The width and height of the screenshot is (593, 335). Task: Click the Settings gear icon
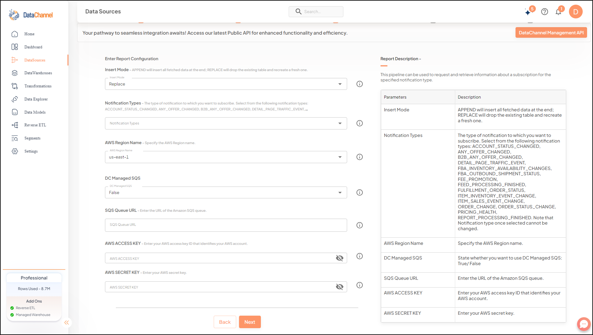15,151
